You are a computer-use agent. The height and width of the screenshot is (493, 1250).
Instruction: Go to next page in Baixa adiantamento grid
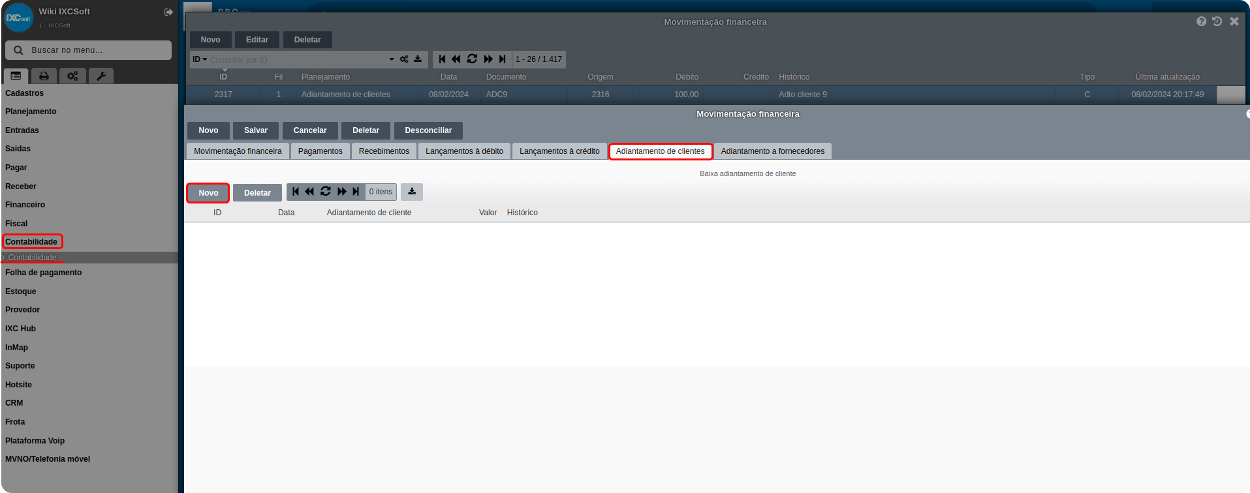click(341, 192)
